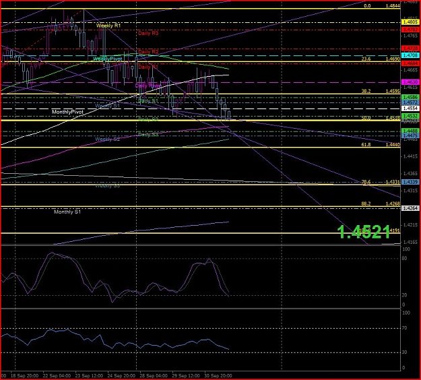Click the 1.4665 price axis value

point(410,70)
